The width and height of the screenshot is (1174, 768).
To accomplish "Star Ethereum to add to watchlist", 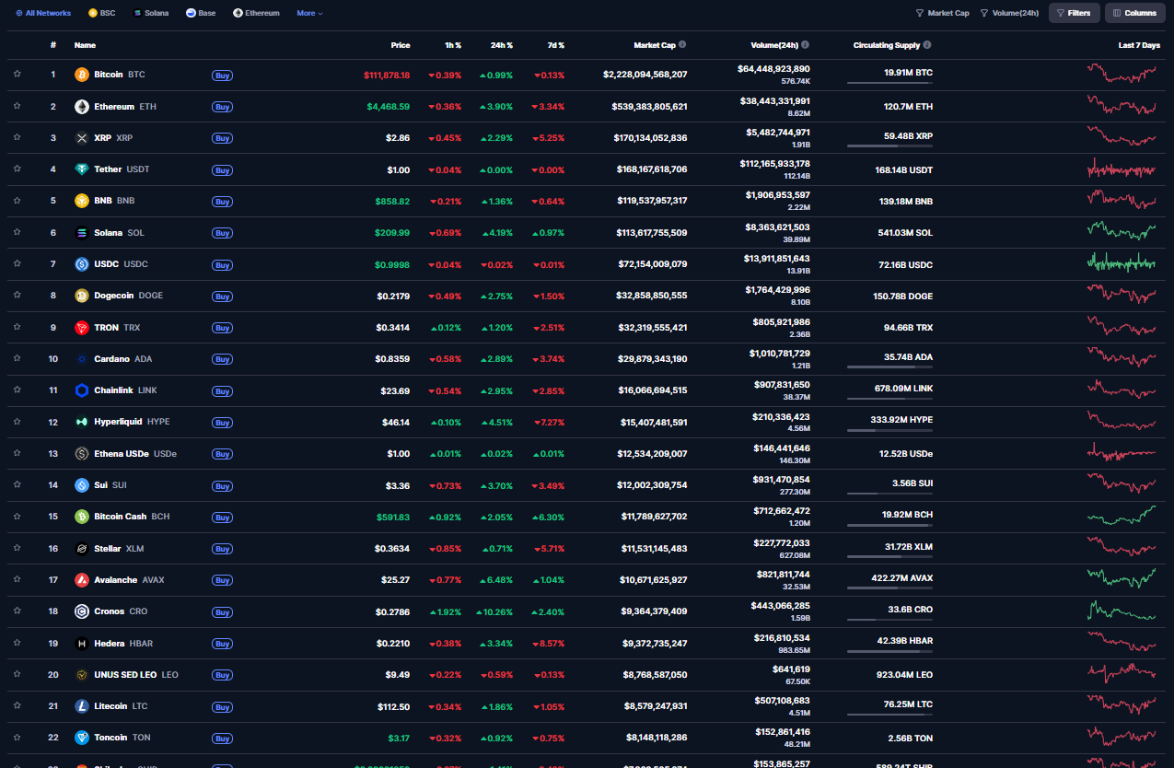I will (17, 107).
